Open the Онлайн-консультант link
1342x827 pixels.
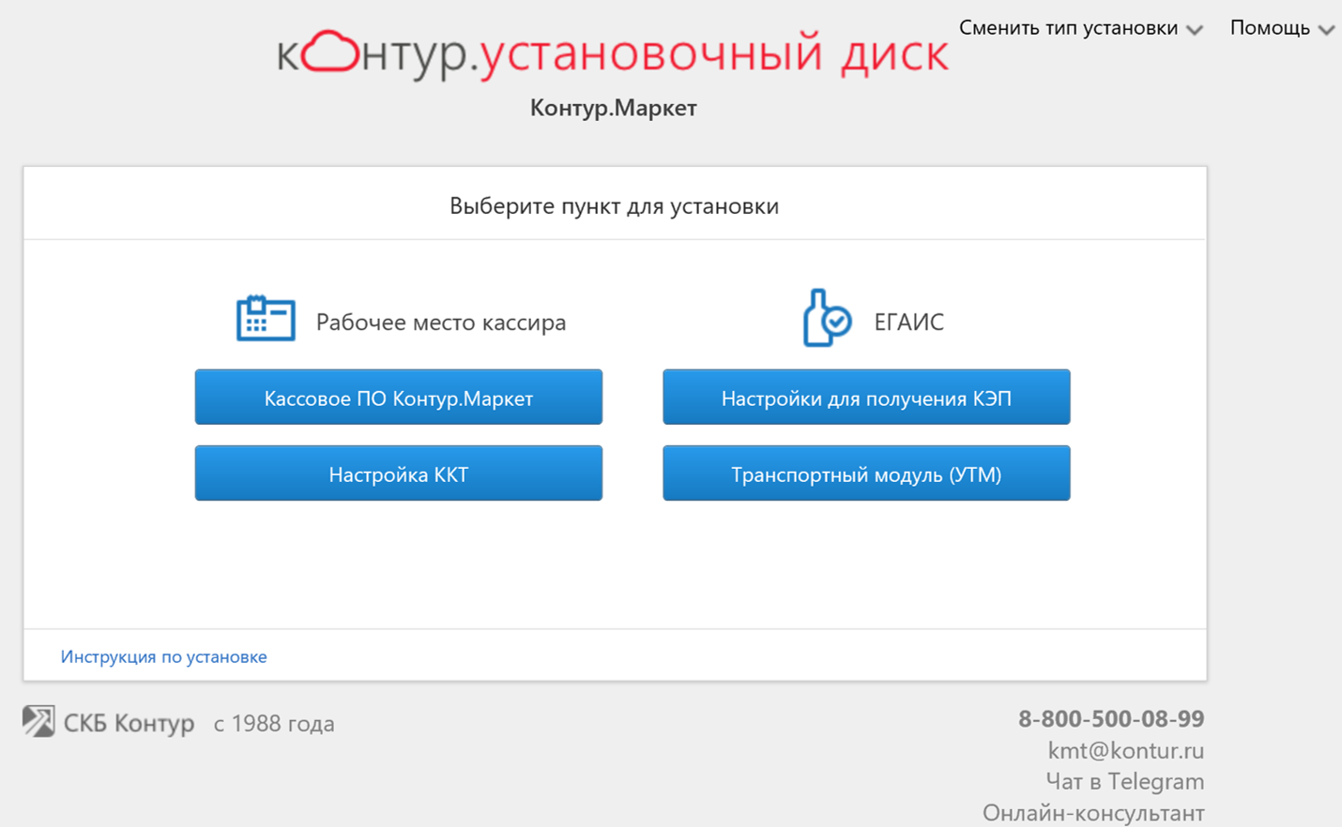1093,812
